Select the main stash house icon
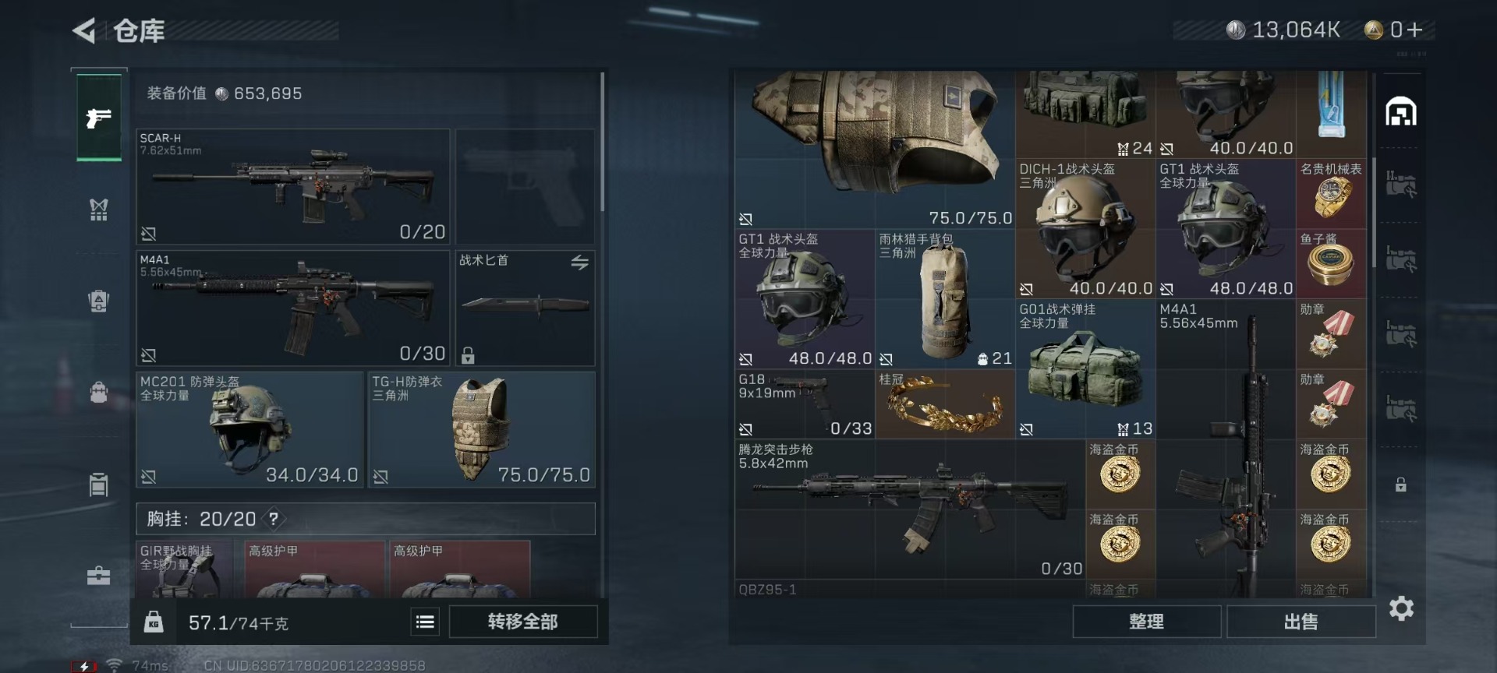This screenshot has height=673, width=1497. click(x=1400, y=111)
